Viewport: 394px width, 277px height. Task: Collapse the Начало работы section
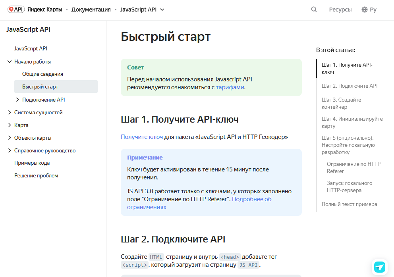click(x=10, y=62)
